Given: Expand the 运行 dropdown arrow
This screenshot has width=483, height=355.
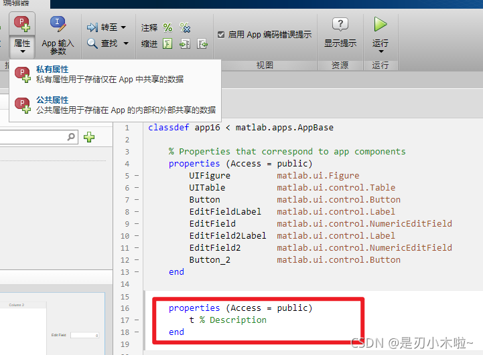Looking at the screenshot, I should click(381, 51).
